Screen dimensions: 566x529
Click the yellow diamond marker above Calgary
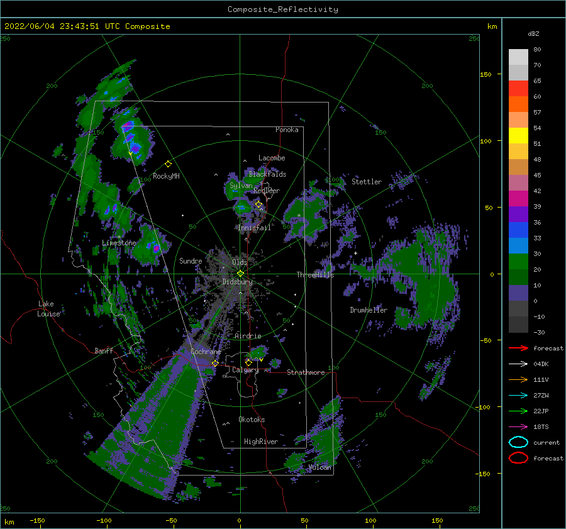248,362
